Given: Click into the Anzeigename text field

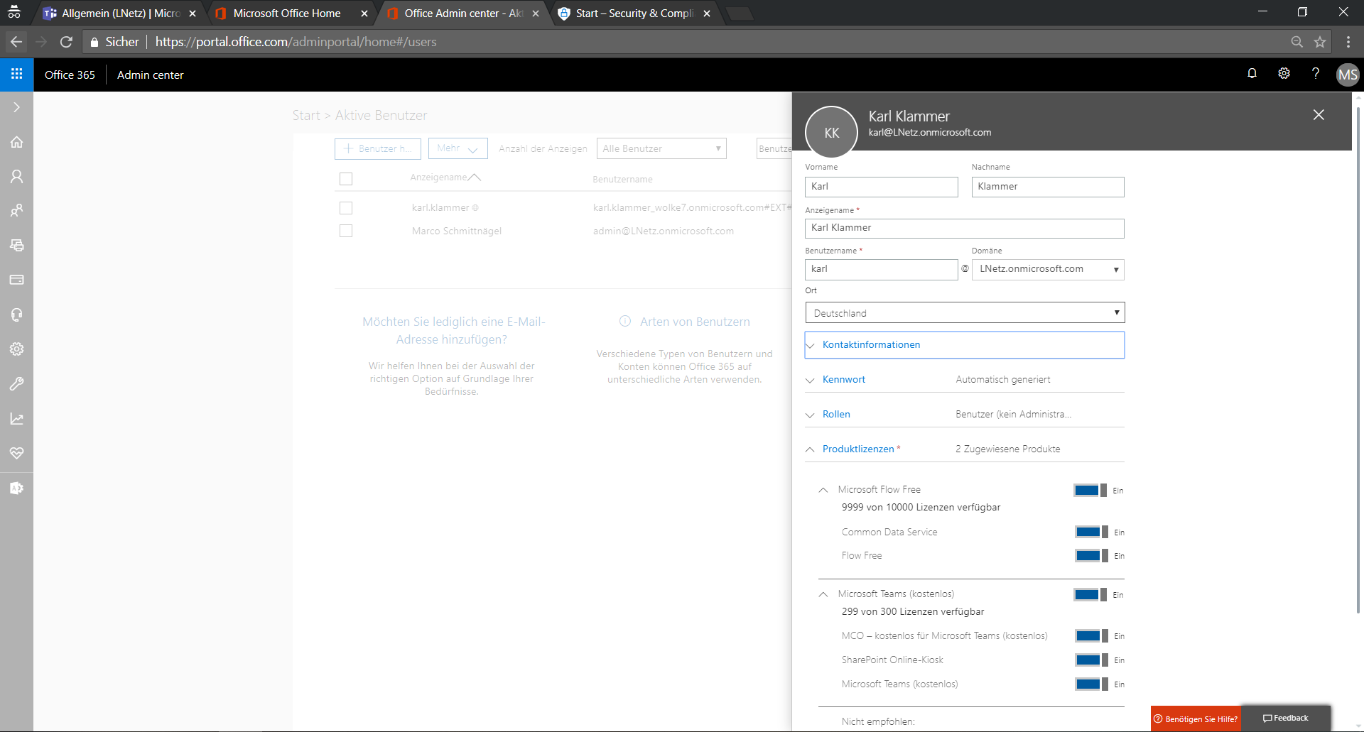Looking at the screenshot, I should pos(964,228).
